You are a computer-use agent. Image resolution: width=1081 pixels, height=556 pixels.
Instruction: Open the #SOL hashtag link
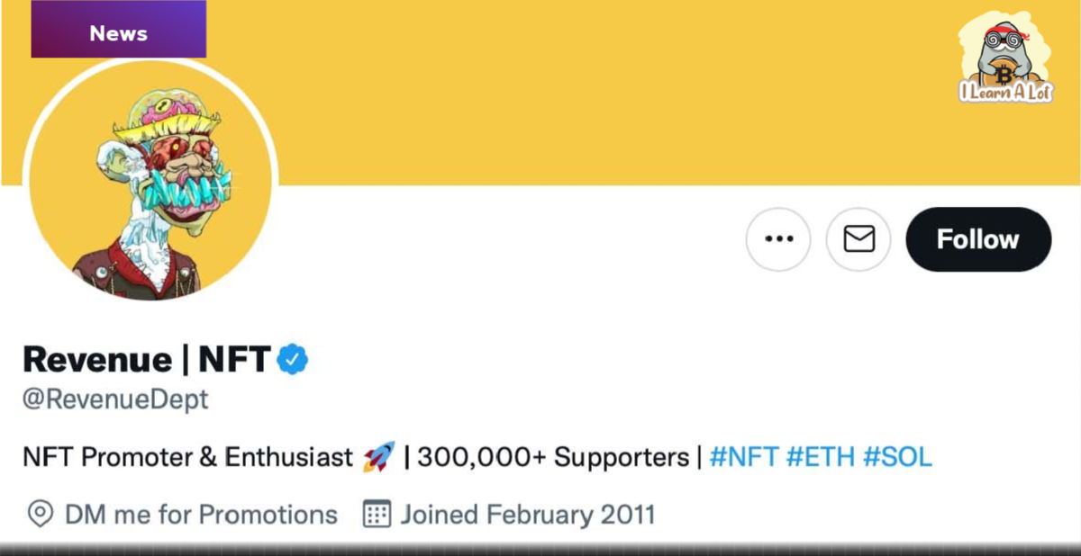click(x=897, y=457)
